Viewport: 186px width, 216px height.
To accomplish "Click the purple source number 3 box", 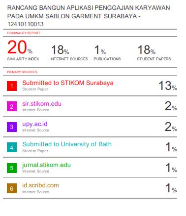I will [x=12, y=127].
